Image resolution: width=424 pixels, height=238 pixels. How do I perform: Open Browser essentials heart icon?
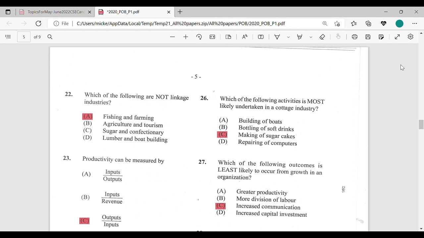click(x=384, y=23)
